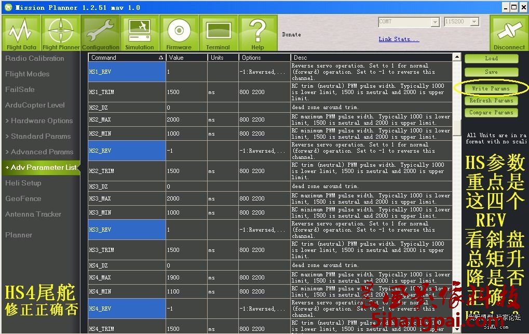This screenshot has height=334, width=529.
Task: Open the Simulation screen
Action: (x=140, y=33)
